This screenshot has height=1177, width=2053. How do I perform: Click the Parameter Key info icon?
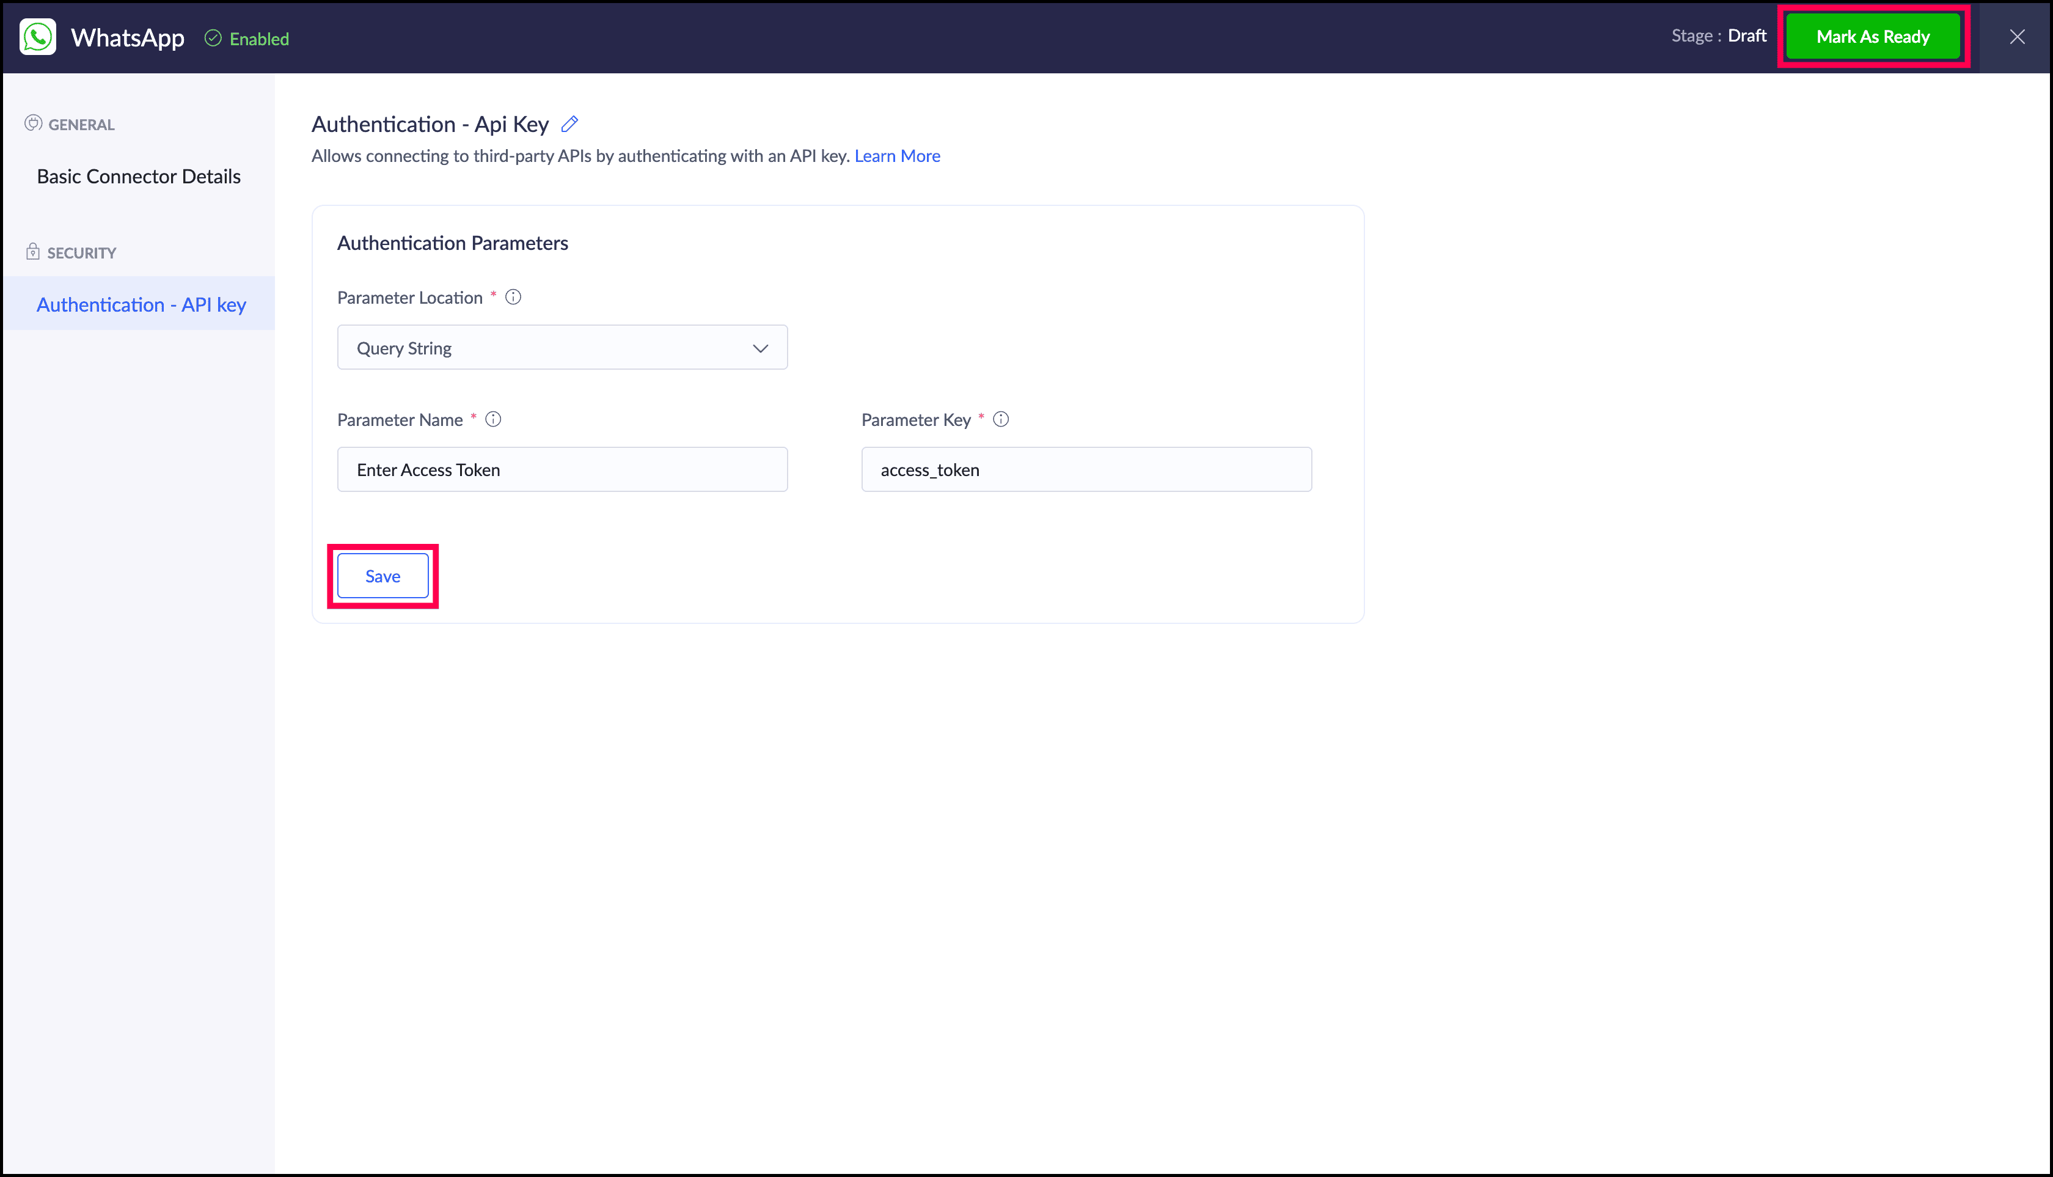pos(1001,419)
